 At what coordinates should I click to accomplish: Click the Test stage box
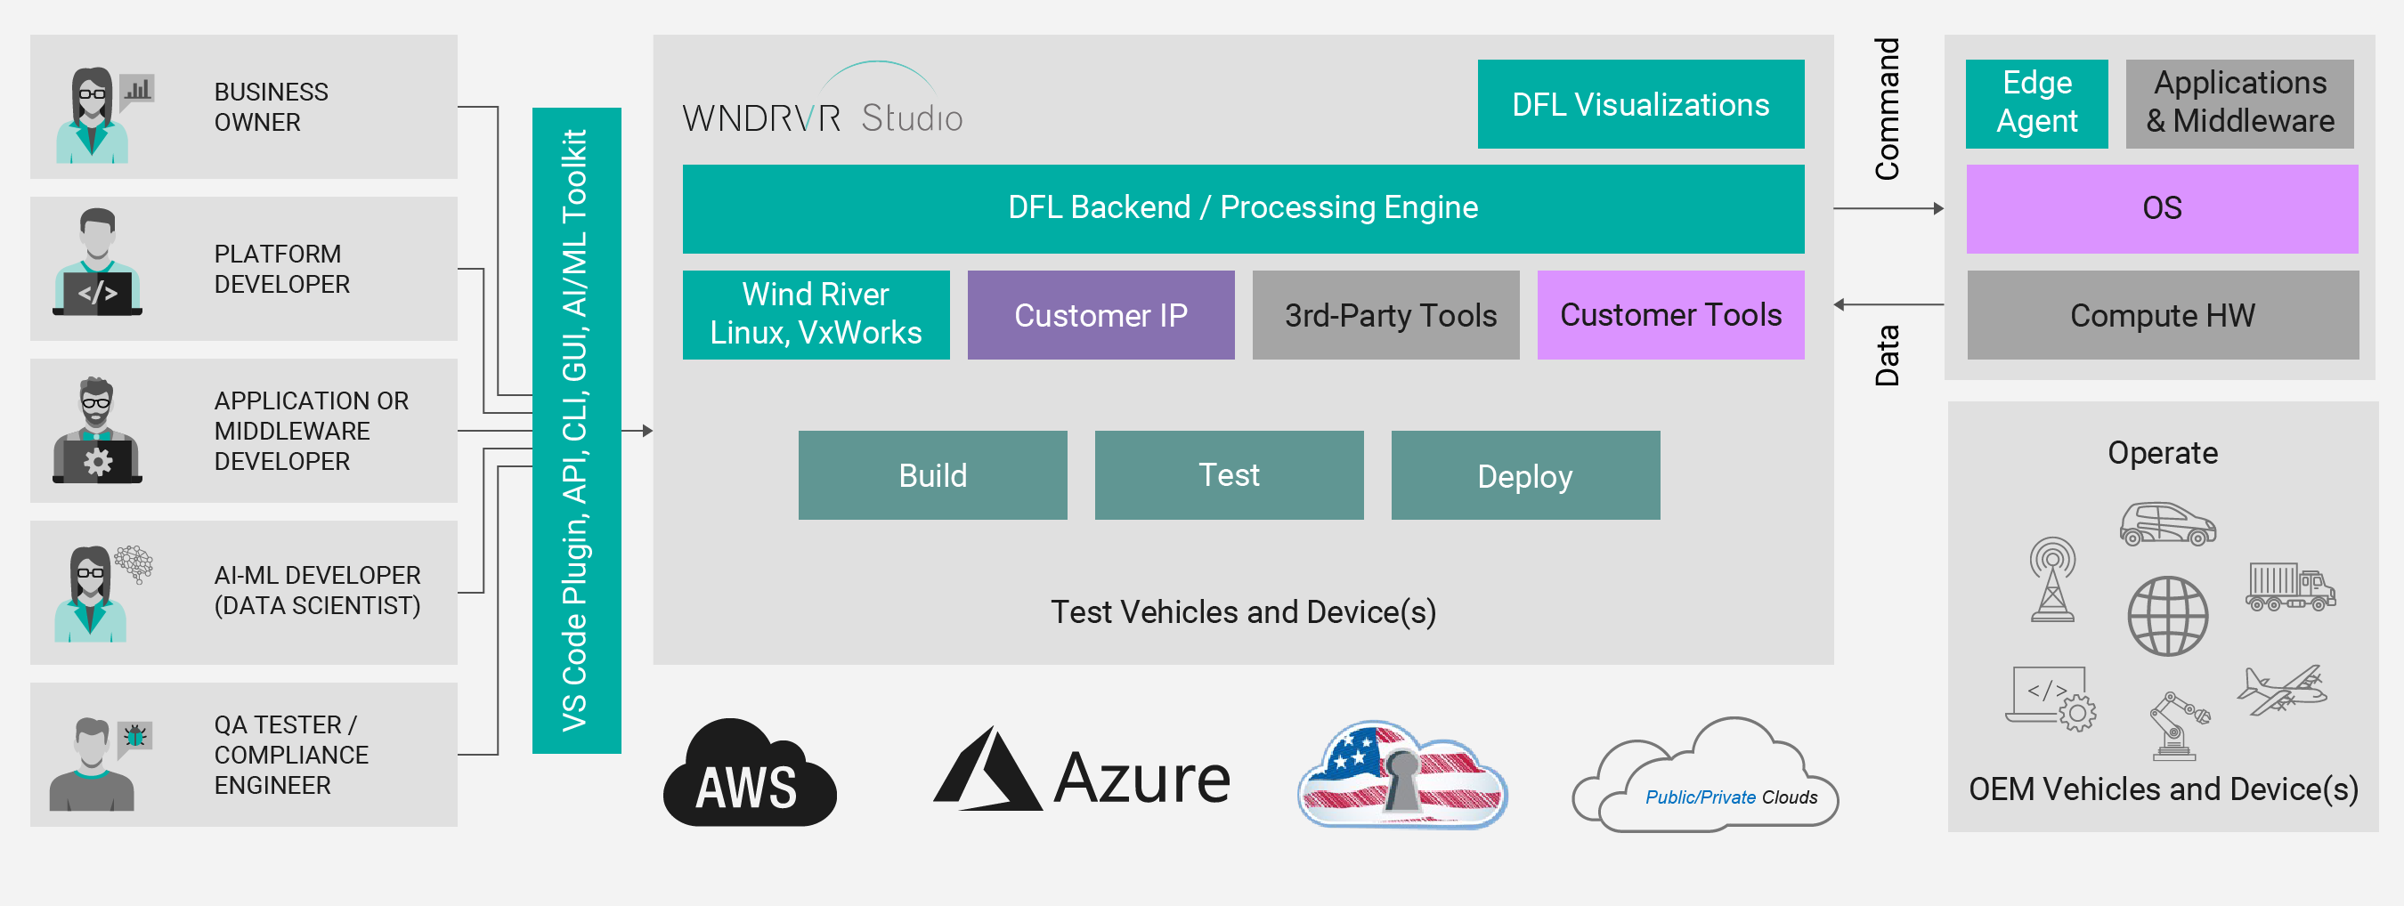point(1229,475)
